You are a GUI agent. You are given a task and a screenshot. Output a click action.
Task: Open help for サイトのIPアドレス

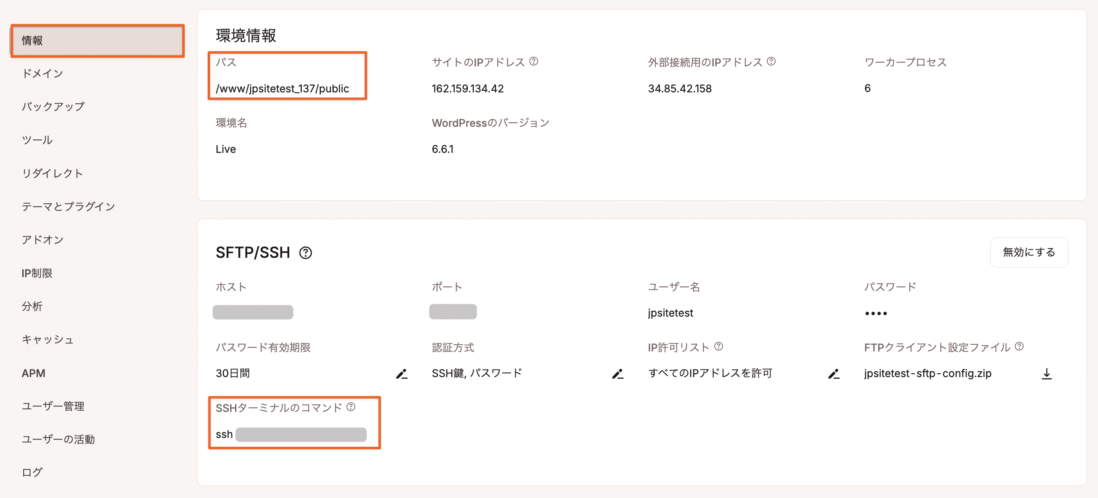point(535,61)
